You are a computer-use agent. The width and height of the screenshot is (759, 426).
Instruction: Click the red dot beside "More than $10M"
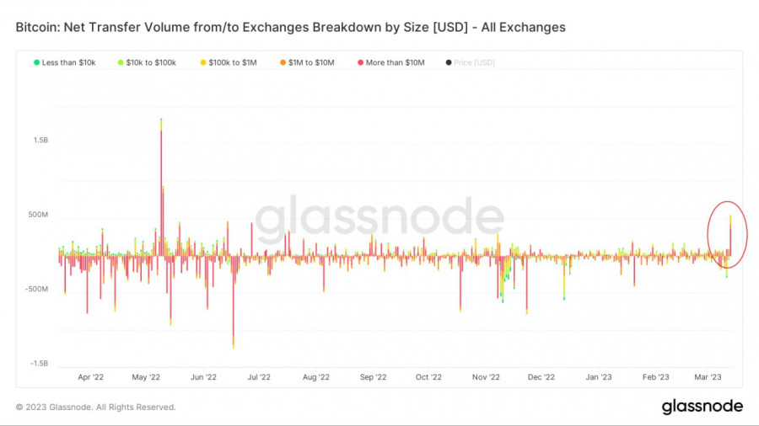pyautogui.click(x=361, y=63)
